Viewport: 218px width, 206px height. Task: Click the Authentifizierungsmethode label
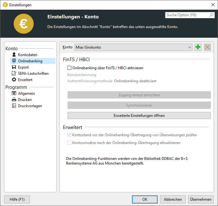click(90, 81)
